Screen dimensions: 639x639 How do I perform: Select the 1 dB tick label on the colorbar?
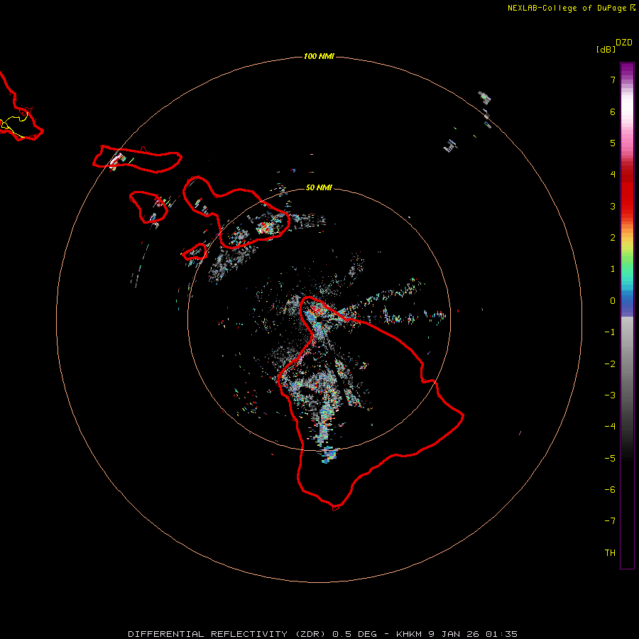coord(613,269)
